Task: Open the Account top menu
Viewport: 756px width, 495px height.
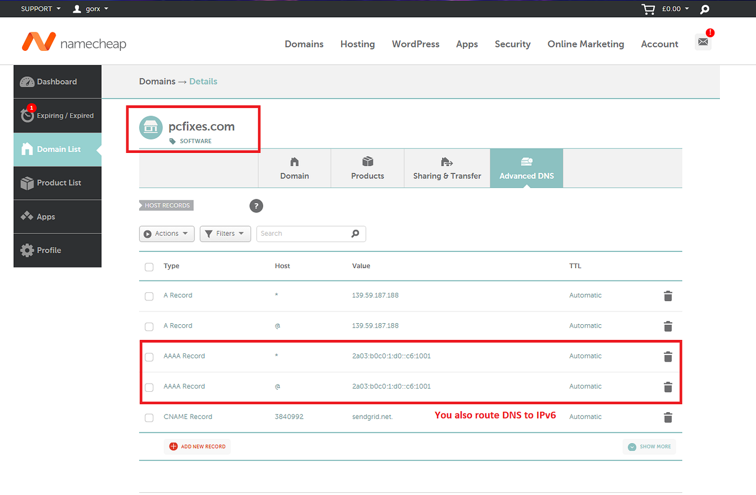Action: coord(659,44)
